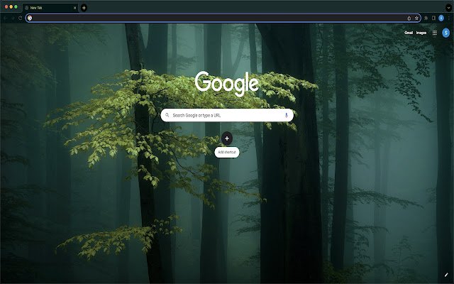Click the Google icon in the address bar
Image resolution: width=454 pixels, height=284 pixels.
click(30, 18)
